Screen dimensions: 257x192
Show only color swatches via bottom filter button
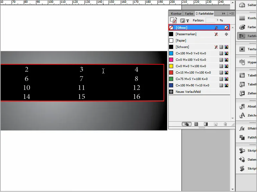(x=196, y=124)
